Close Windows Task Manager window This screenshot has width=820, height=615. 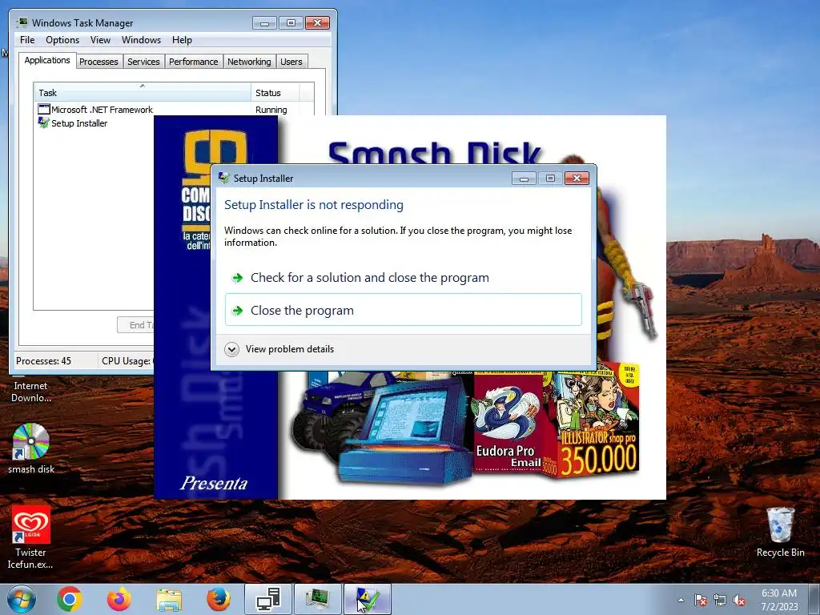(x=317, y=23)
